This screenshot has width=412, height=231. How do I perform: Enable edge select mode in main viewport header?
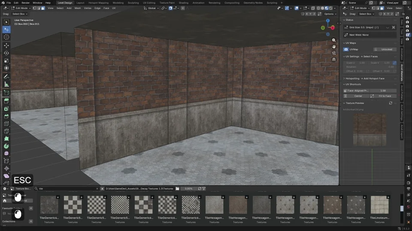pyautogui.click(x=39, y=8)
